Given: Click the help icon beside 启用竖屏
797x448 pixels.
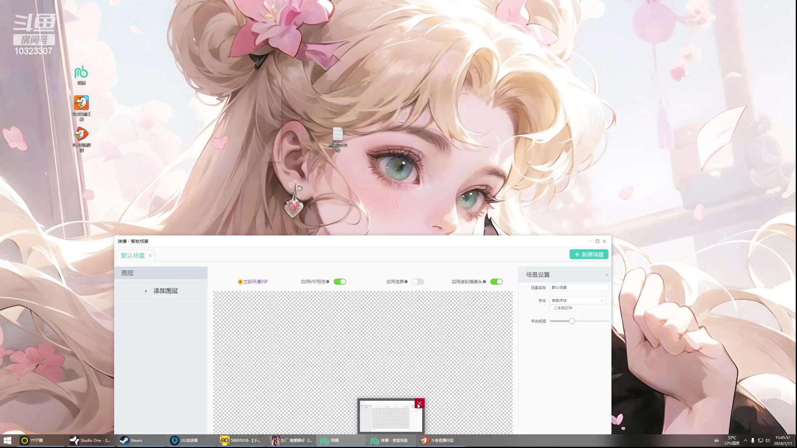Looking at the screenshot, I should 406,282.
